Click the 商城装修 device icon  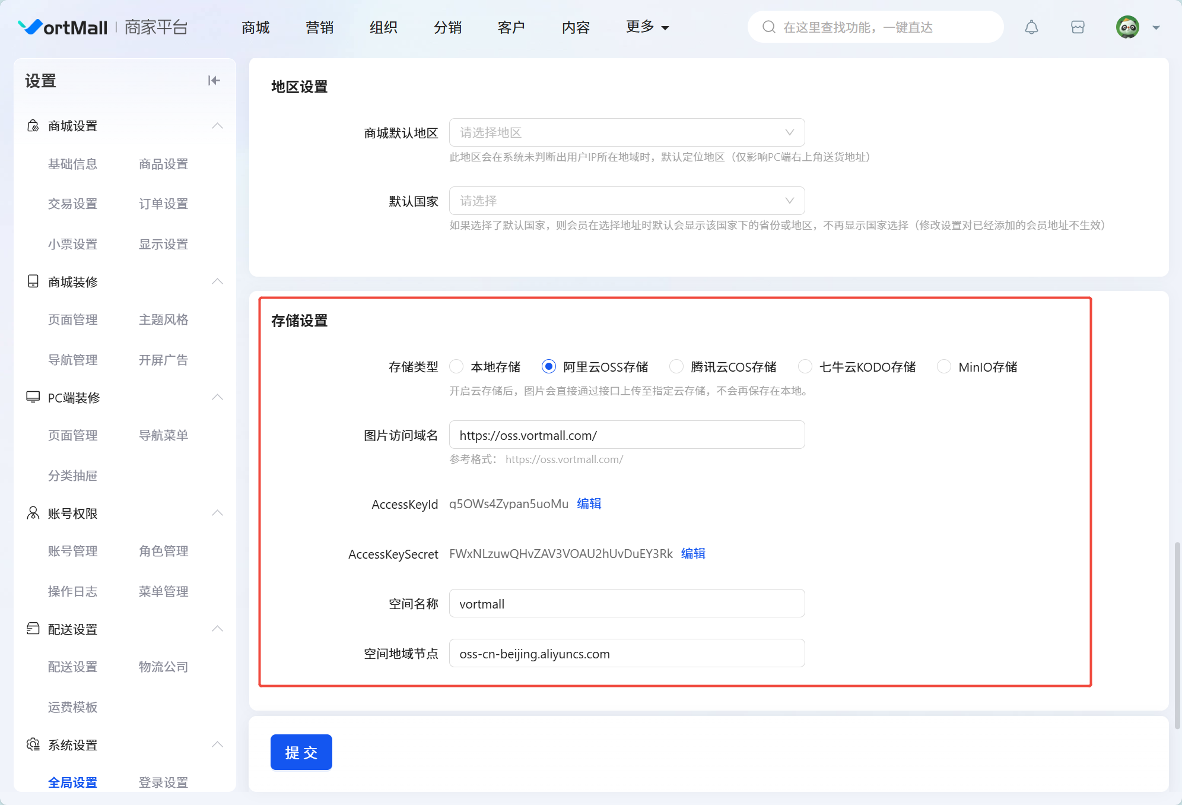[x=33, y=281]
